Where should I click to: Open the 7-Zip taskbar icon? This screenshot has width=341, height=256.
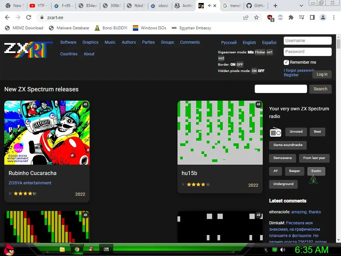tap(106, 249)
